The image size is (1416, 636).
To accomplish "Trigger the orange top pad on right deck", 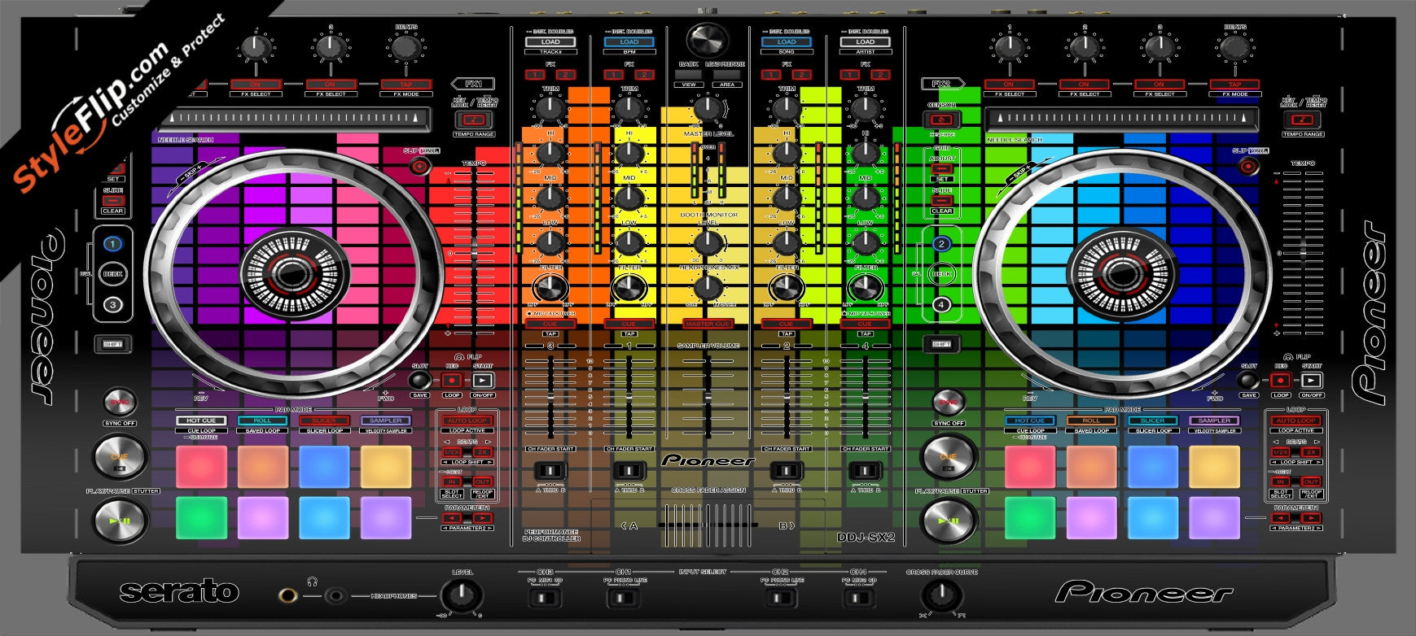I will (x=1091, y=466).
